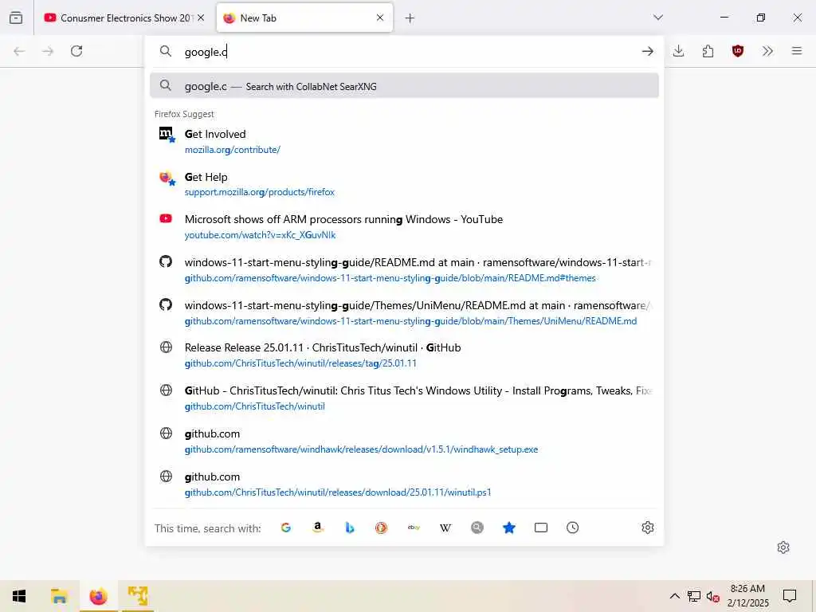The width and height of the screenshot is (816, 612).
Task: Search with Google one-off engine icon
Action: [x=286, y=528]
